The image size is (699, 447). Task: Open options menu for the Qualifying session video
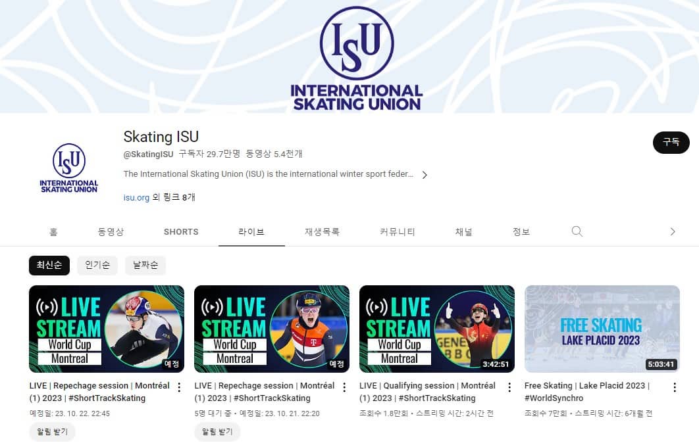509,387
